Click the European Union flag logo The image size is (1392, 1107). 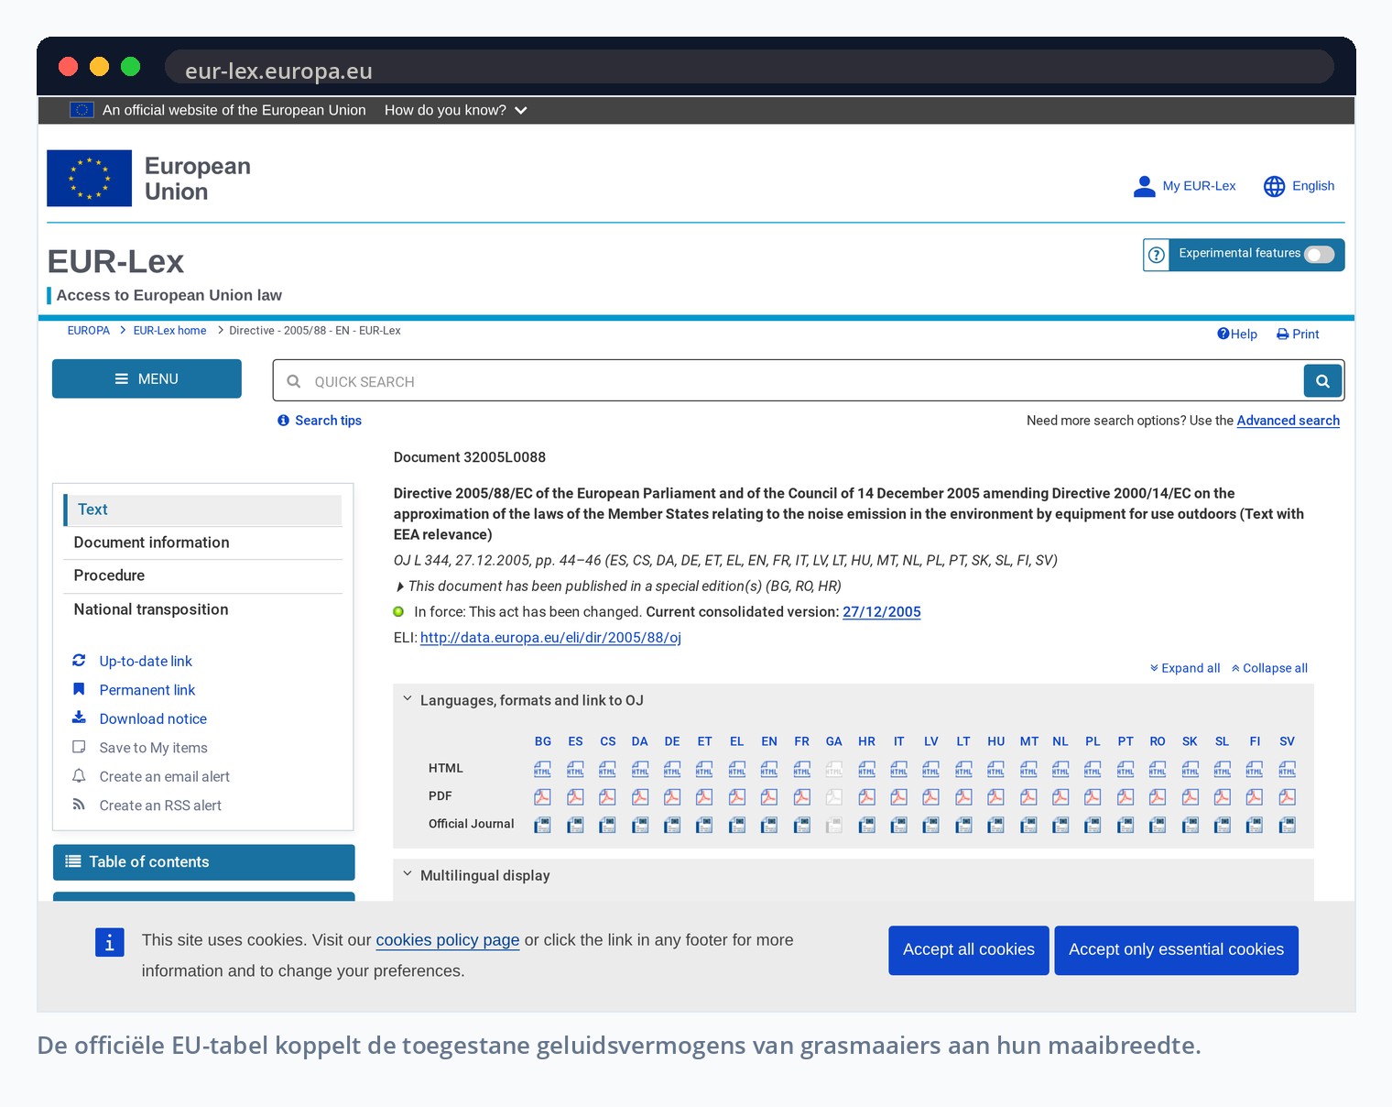coord(90,178)
